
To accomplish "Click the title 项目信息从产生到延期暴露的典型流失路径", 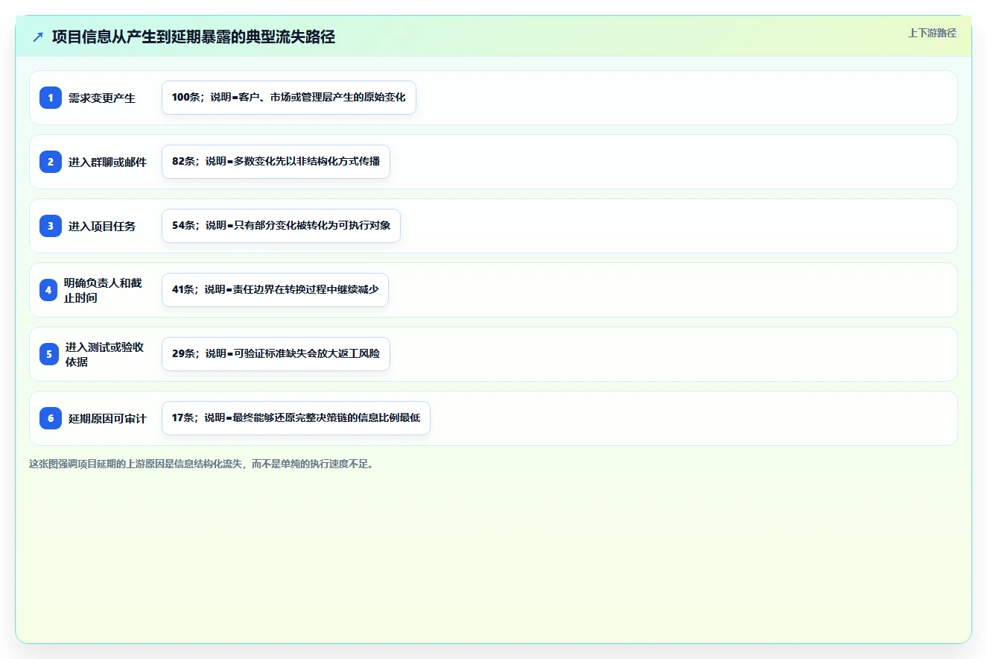I will pyautogui.click(x=194, y=37).
